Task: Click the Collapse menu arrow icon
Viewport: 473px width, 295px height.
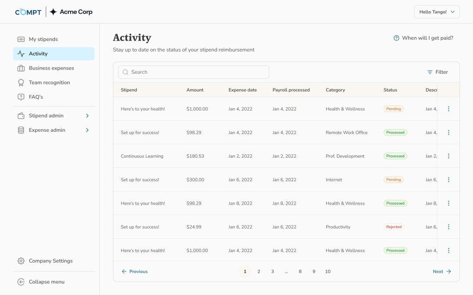Action: pyautogui.click(x=21, y=282)
